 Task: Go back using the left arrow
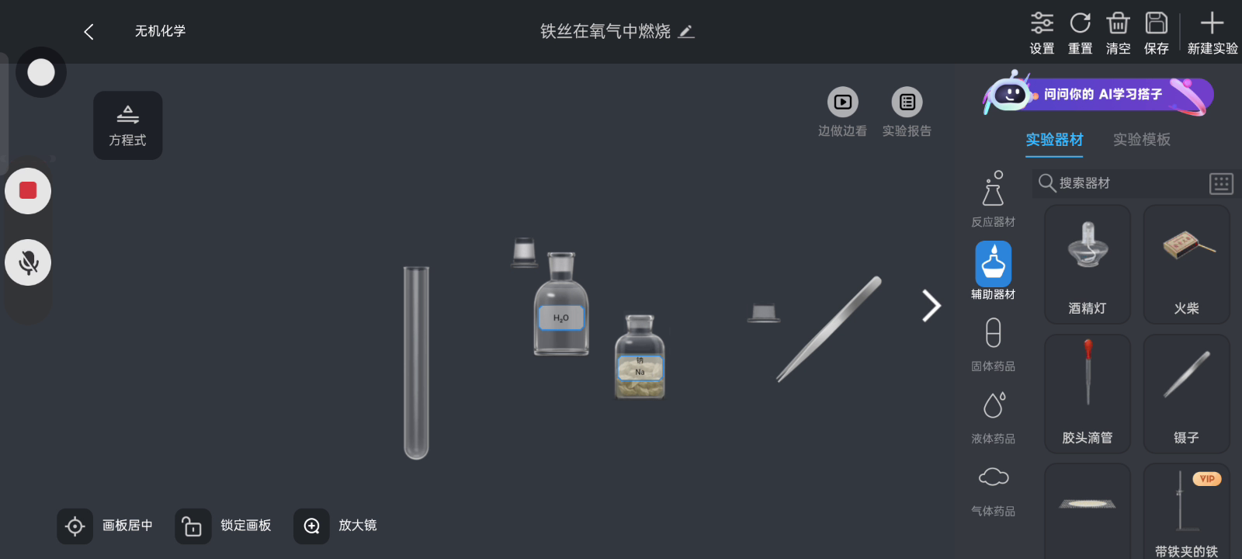tap(88, 32)
